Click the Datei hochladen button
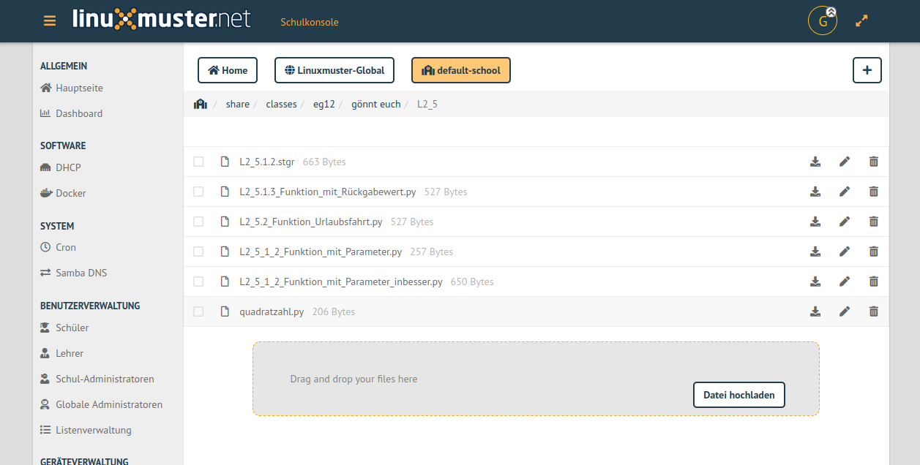The image size is (920, 465). [738, 395]
